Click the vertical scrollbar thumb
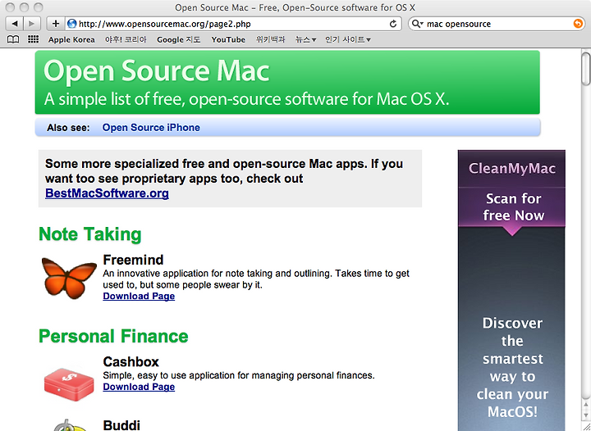The height and width of the screenshot is (431, 591). point(586,69)
